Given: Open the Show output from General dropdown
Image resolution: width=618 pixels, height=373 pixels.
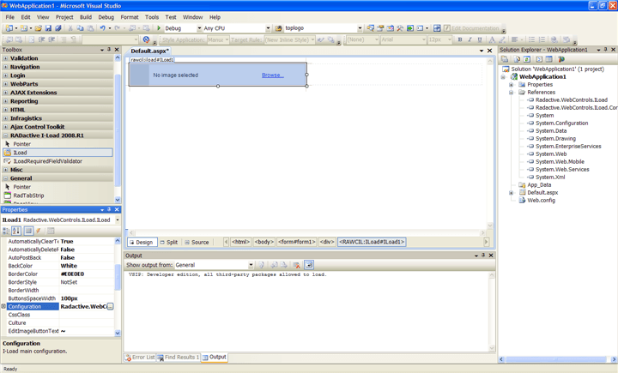Looking at the screenshot, I should coord(251,265).
